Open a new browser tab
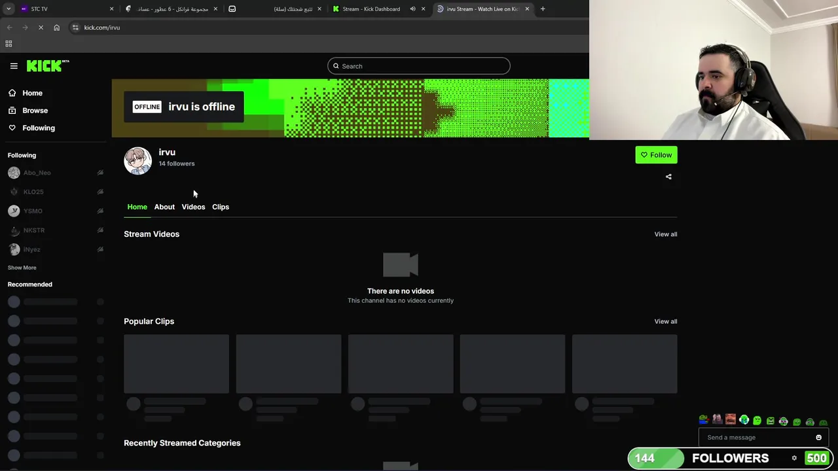Screen dimensions: 838x471 click(x=543, y=9)
